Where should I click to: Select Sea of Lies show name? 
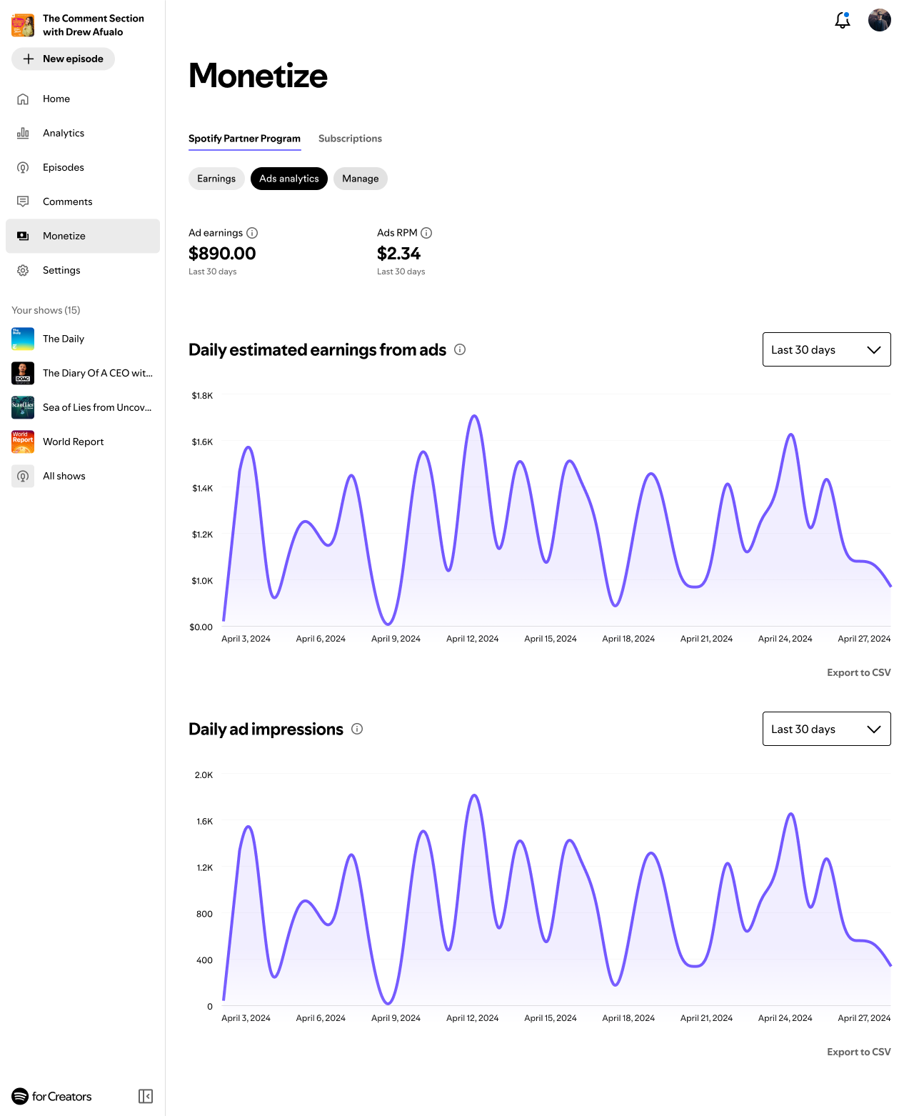(x=97, y=407)
